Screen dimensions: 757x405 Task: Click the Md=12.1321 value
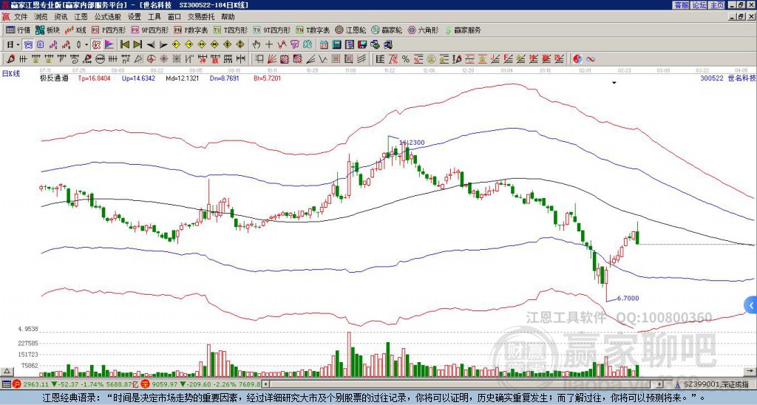click(x=183, y=78)
